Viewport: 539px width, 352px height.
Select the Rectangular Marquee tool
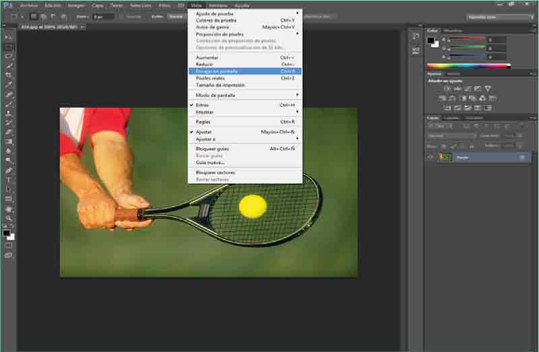pyautogui.click(x=9, y=47)
